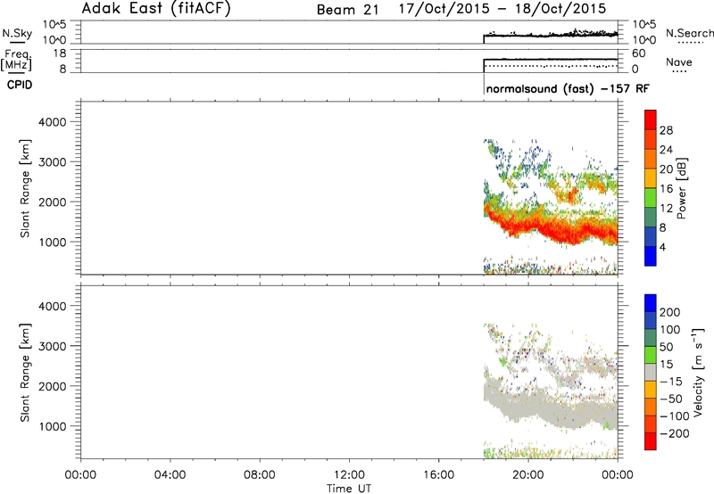Click the 'Power [dB]' color bar label
This screenshot has width=714, height=494.
(x=682, y=188)
